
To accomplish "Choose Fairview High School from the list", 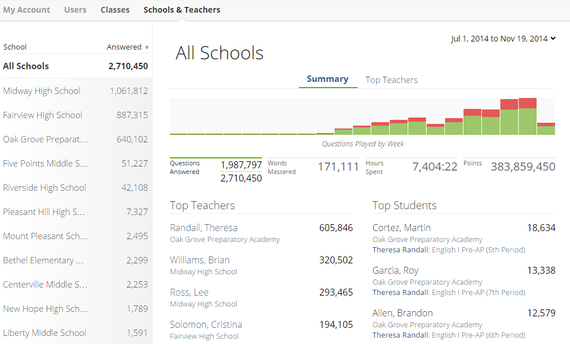I will coord(43,115).
